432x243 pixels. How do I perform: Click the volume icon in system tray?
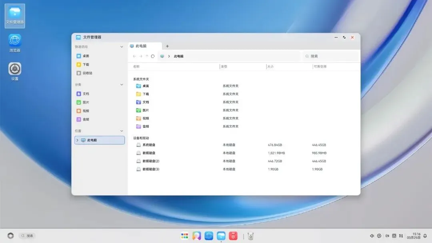pos(372,236)
